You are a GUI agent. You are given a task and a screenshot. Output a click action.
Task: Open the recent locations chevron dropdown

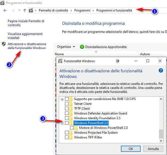(x=19, y=10)
